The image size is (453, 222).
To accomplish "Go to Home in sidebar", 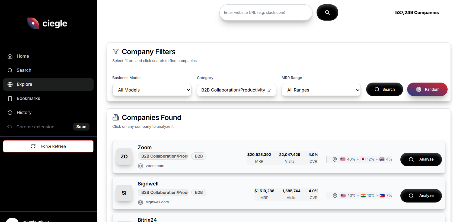I will [x=23, y=56].
